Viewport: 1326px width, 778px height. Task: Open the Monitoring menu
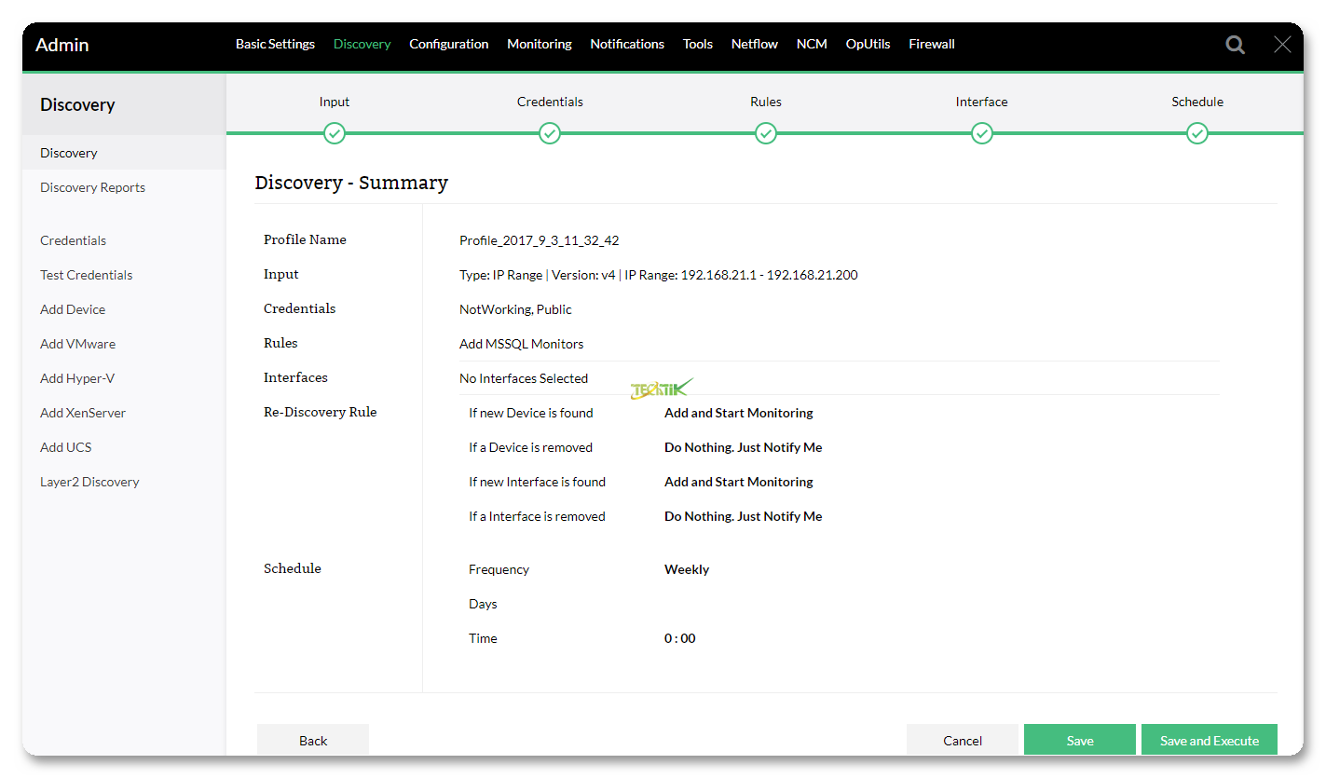tap(539, 44)
